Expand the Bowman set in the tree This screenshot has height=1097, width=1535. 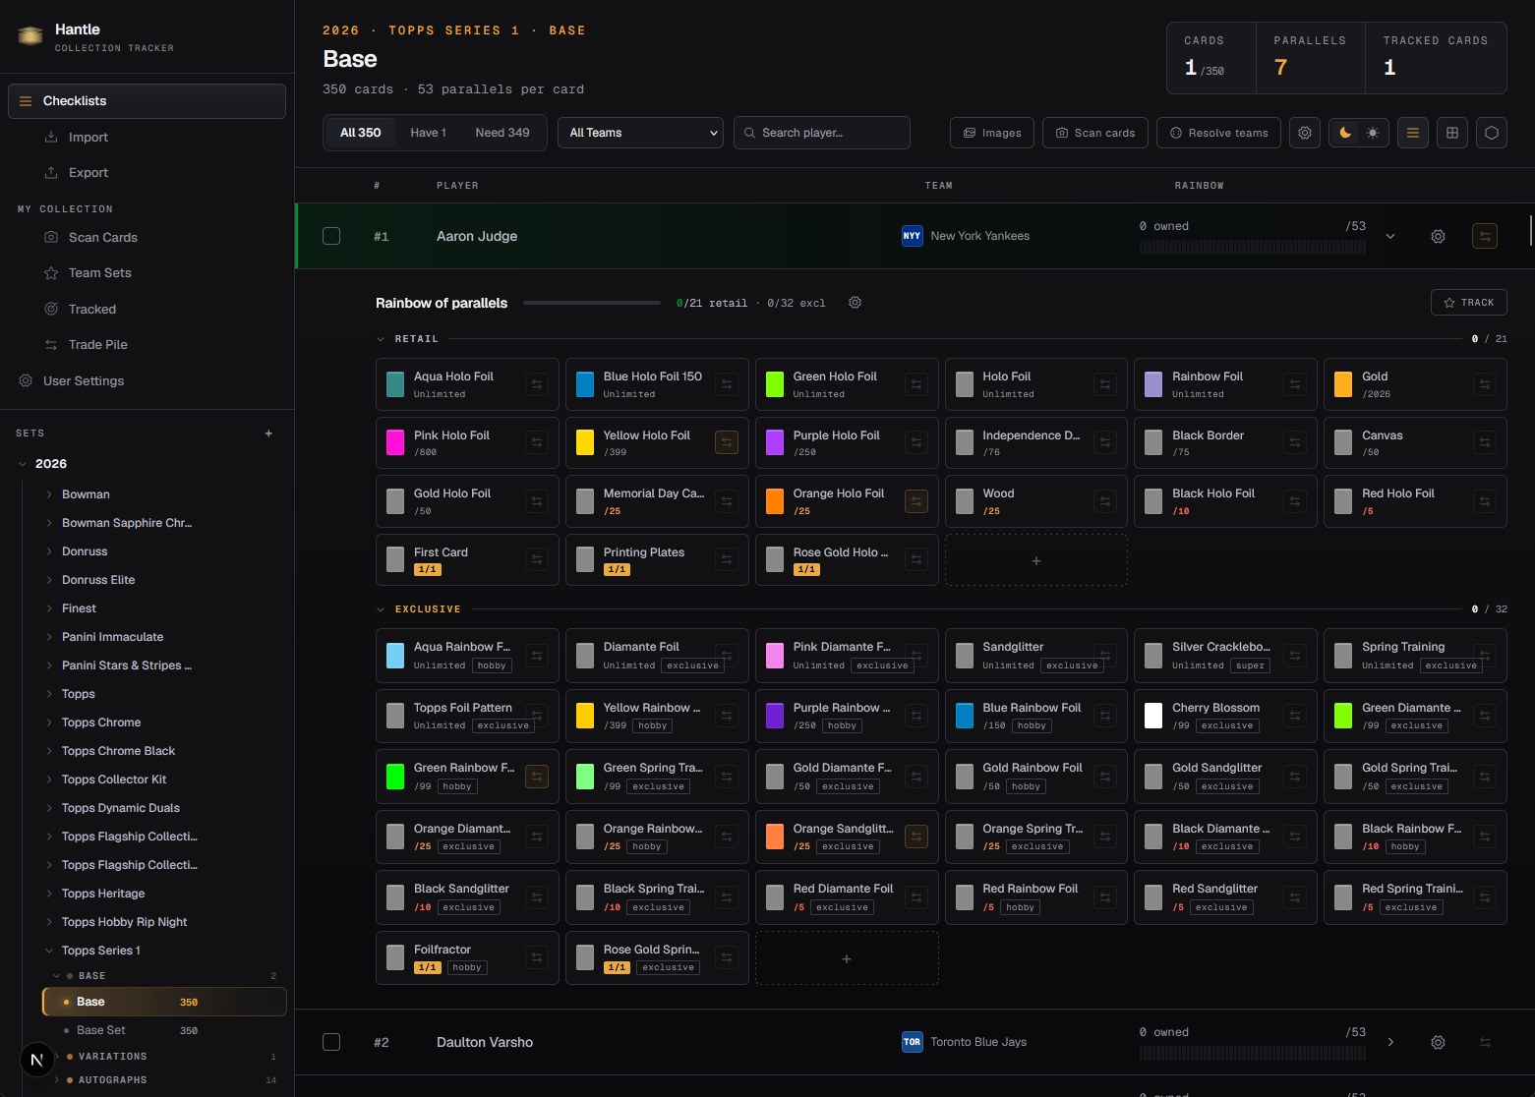tap(49, 494)
